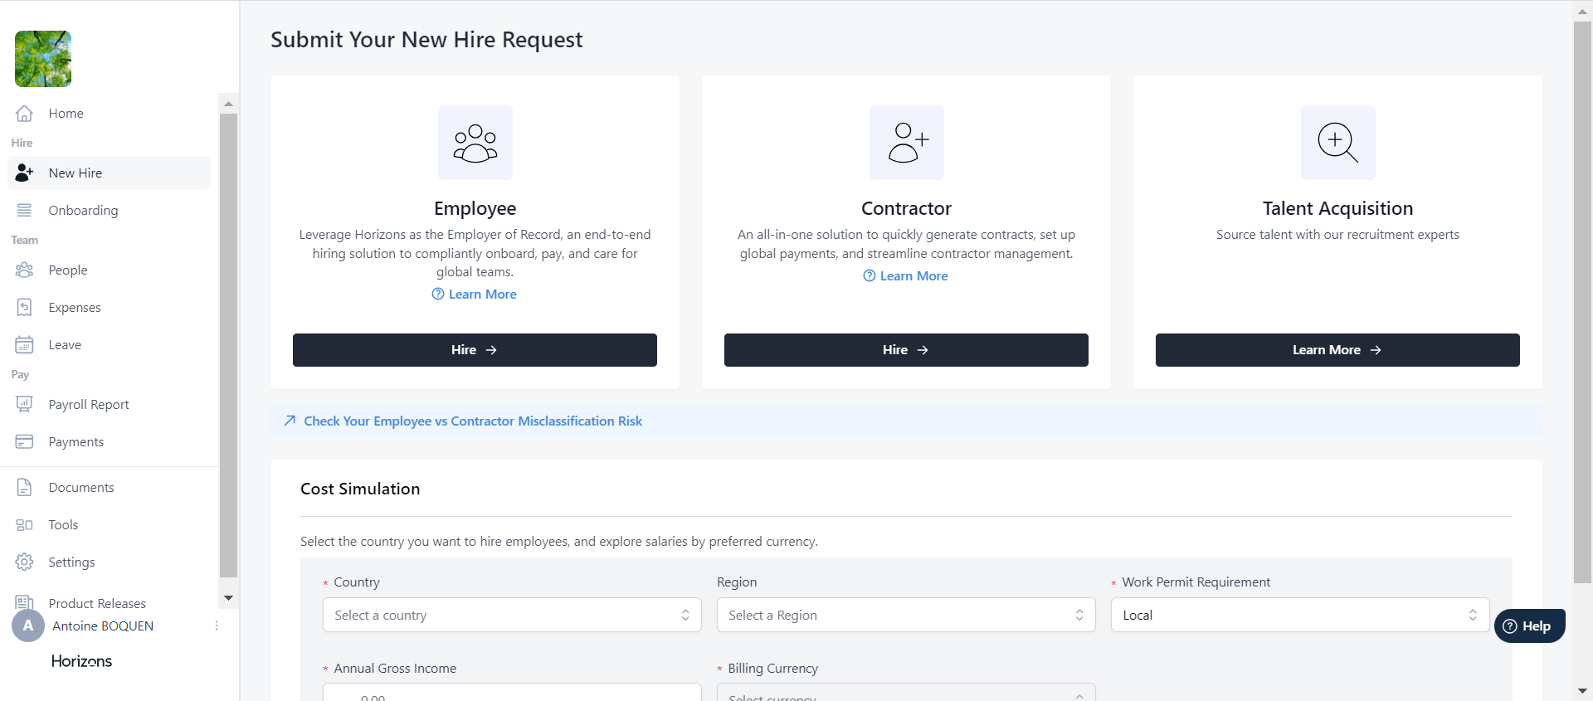Open Tools from the sidebar menu
Viewport: 1593px width, 701px height.
pos(63,525)
